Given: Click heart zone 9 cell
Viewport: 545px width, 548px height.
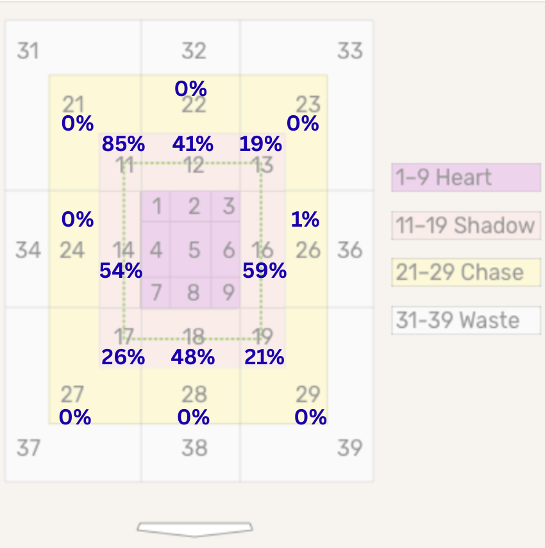Looking at the screenshot, I should [x=226, y=293].
